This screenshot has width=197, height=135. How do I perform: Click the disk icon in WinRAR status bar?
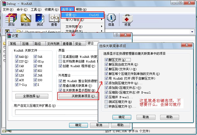[x=4, y=131]
